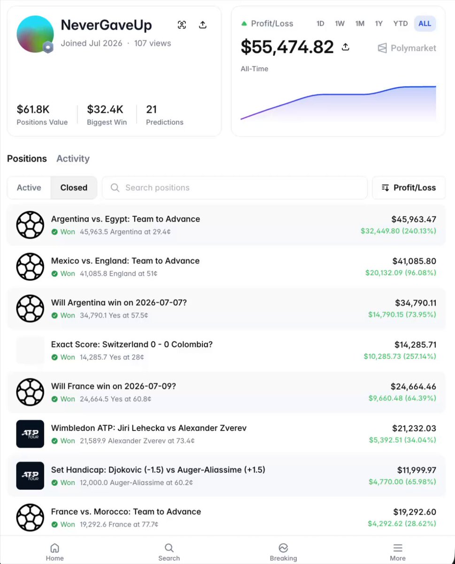
Task: Click soccer icon for Argentina win 2026-07-07
Action: (x=30, y=308)
